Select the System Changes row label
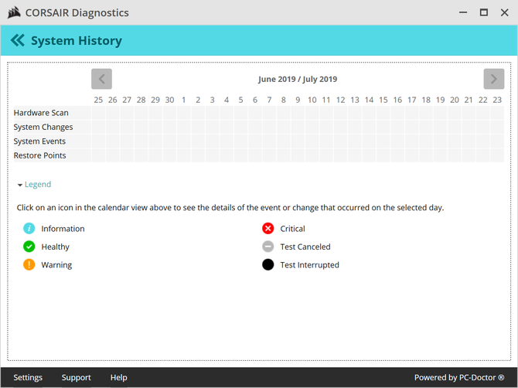Viewport: 518px width, 388px height. (x=43, y=127)
